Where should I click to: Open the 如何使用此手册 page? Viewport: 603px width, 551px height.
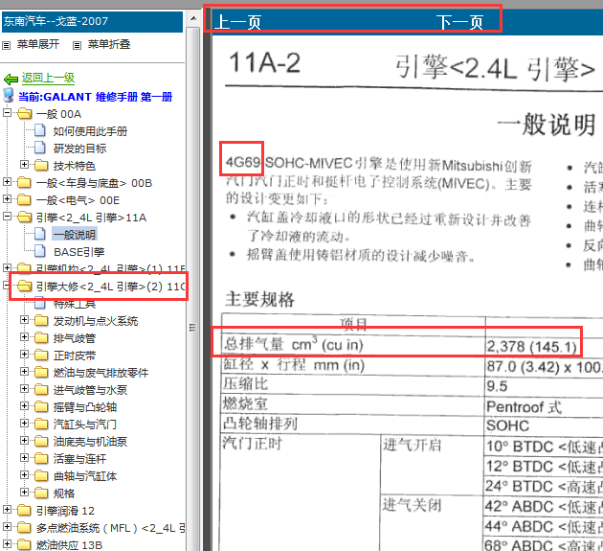coord(90,131)
